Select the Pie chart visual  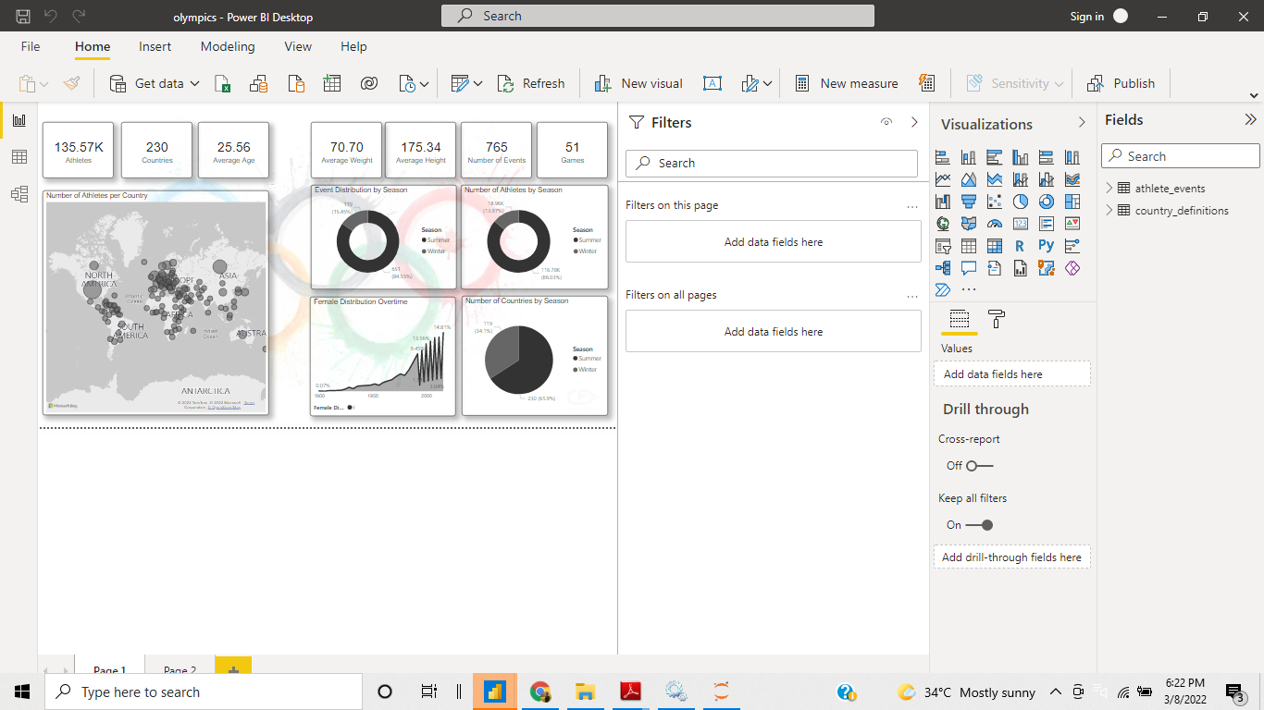[x=1021, y=202]
